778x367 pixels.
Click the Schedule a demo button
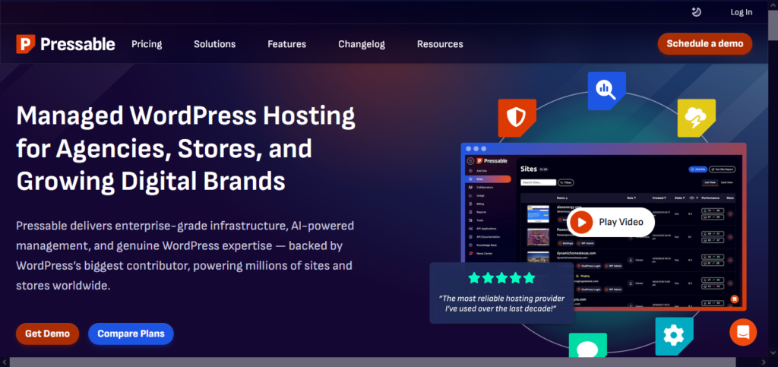[x=705, y=43]
